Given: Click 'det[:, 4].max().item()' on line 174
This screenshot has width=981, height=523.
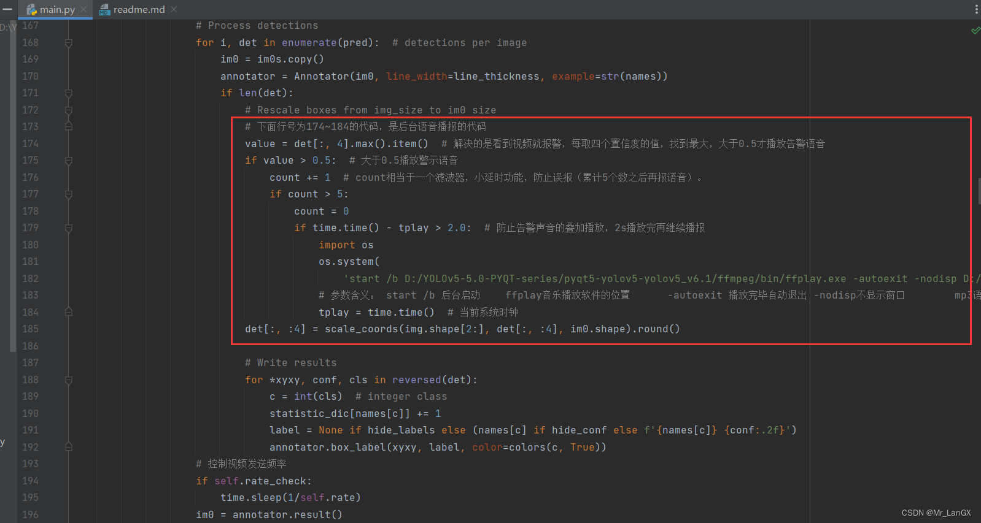Looking at the screenshot, I should tap(361, 143).
